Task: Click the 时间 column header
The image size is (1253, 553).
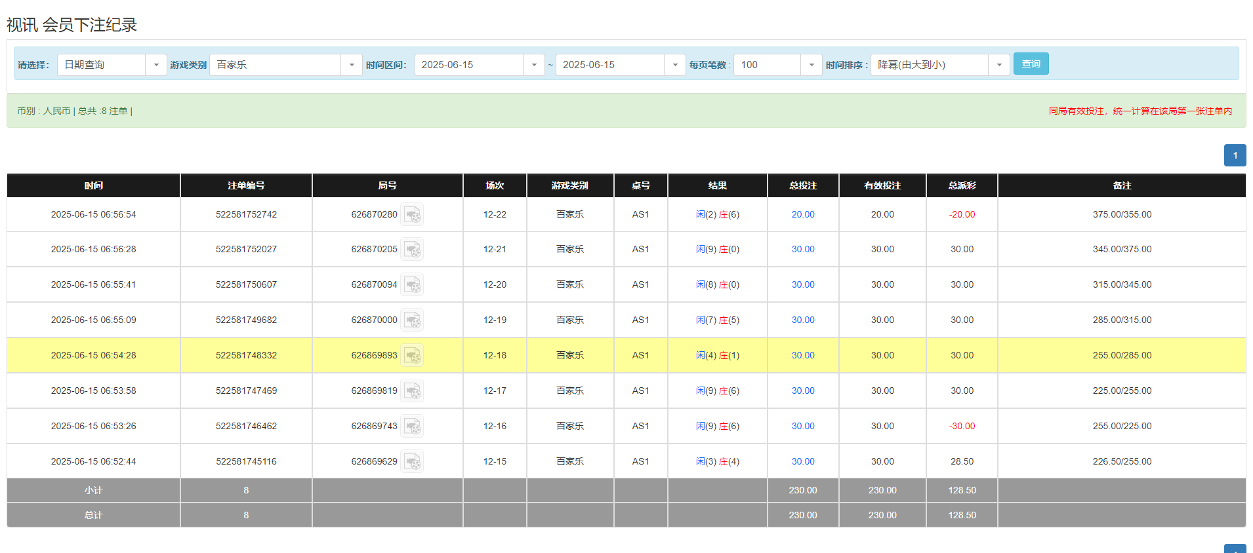Action: pos(93,185)
